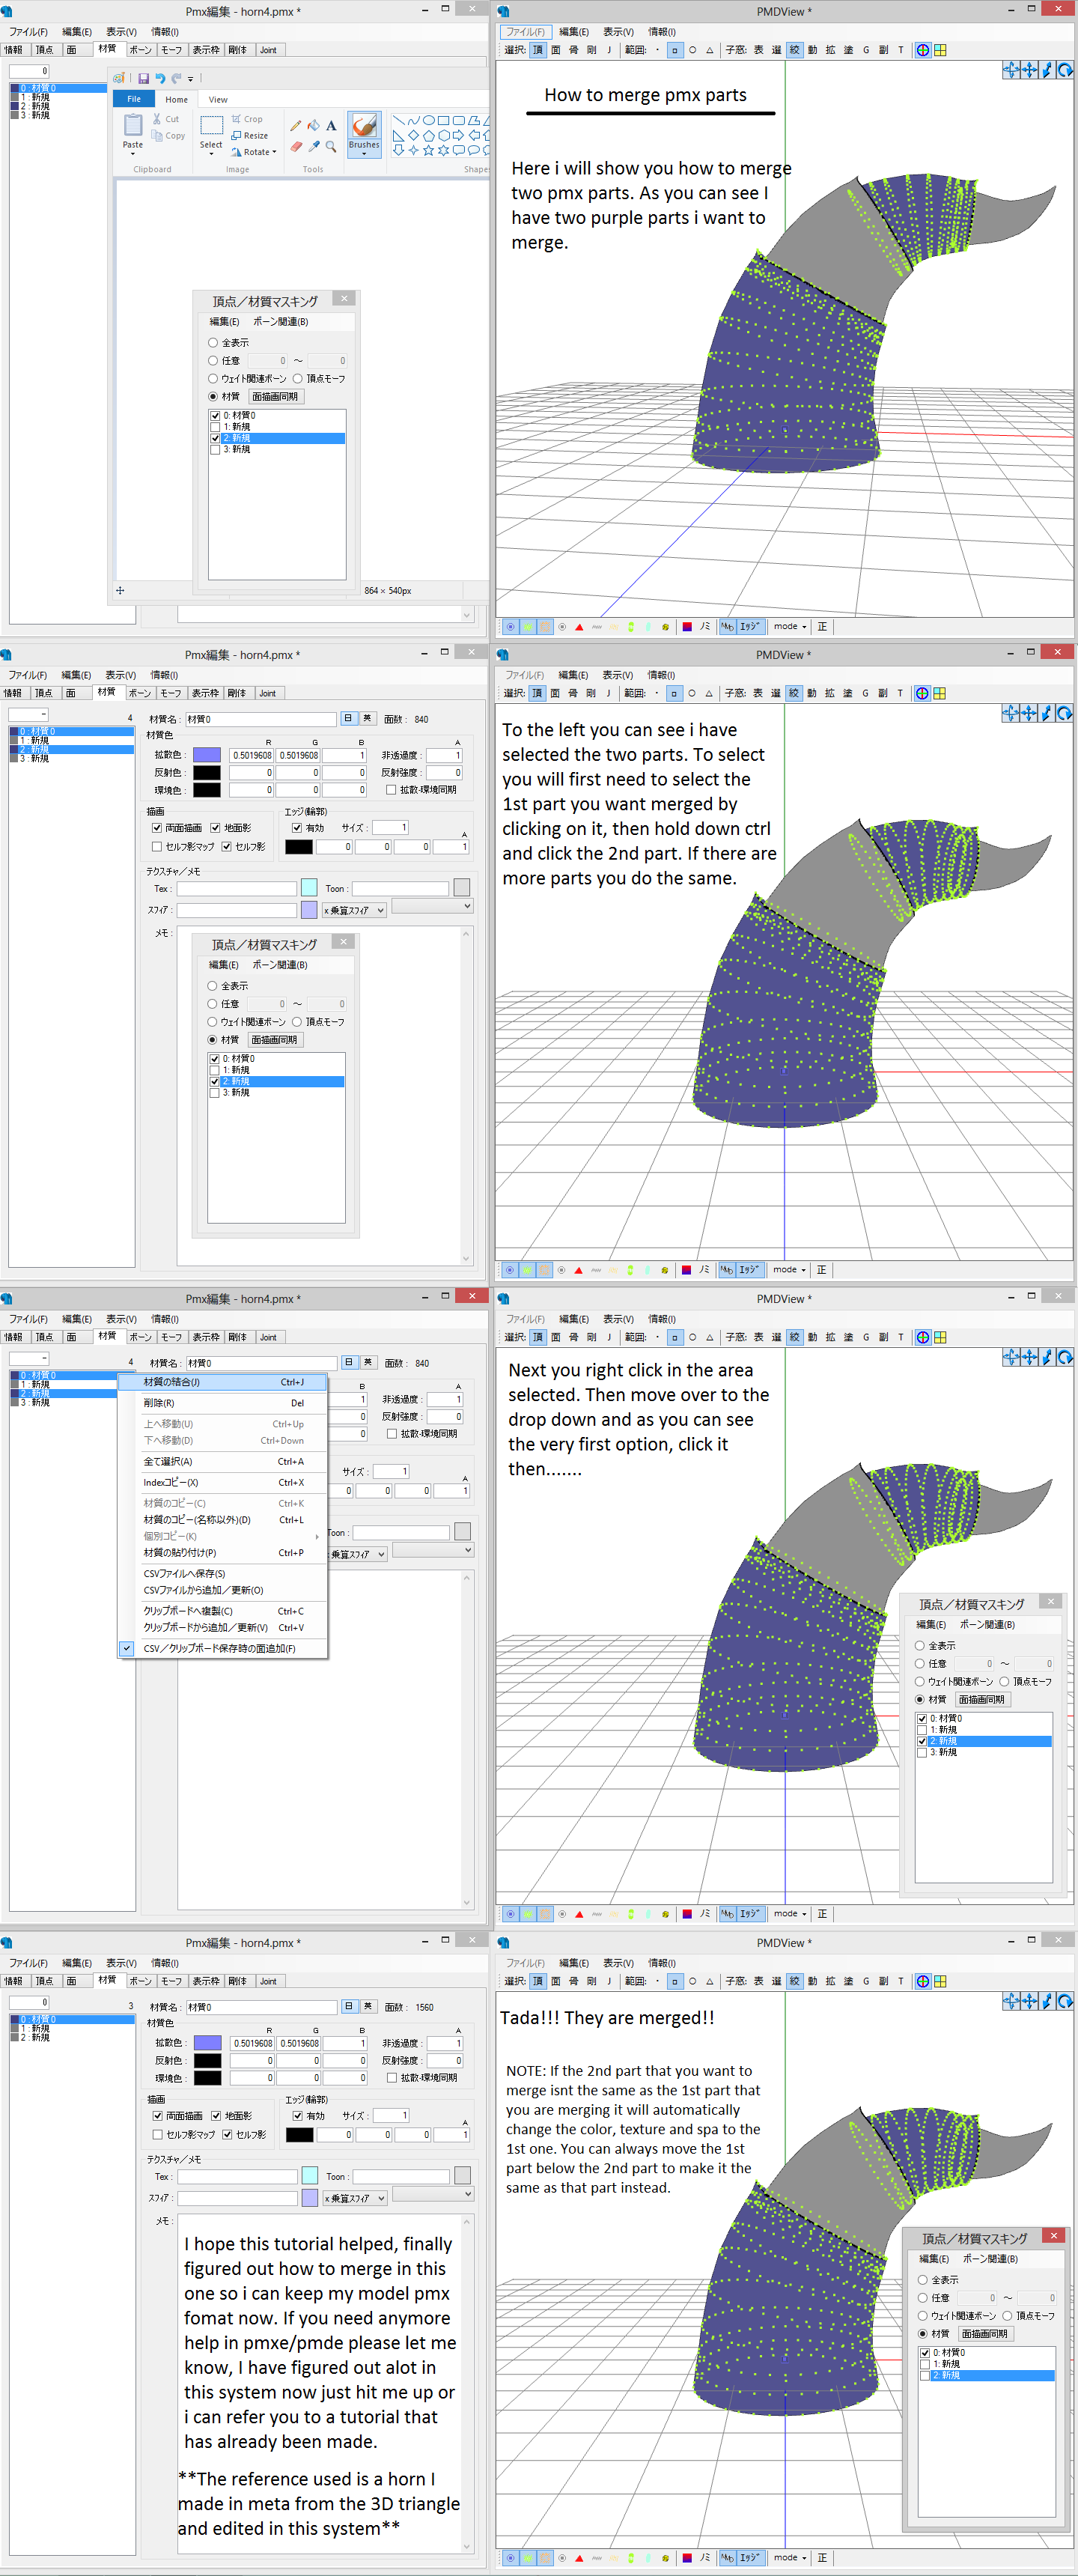Image resolution: width=1078 pixels, height=2576 pixels.
Task: Choose CSVファイルへ保存(S) in the context menu
Action: (x=223, y=1574)
